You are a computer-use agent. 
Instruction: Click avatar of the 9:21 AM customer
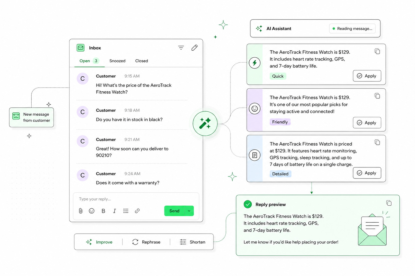83,141
